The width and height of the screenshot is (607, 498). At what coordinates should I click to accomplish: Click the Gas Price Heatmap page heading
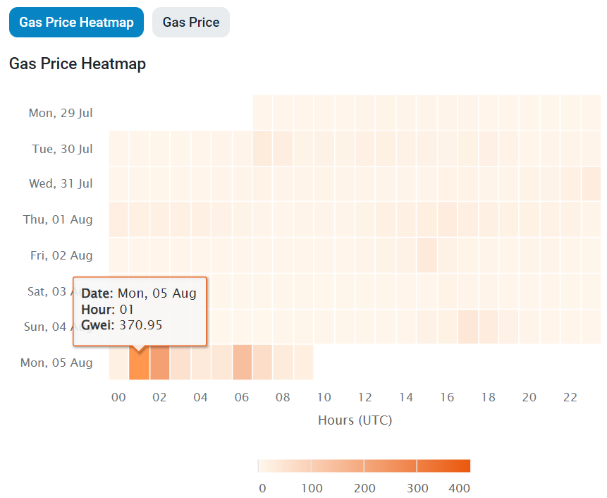tap(77, 63)
